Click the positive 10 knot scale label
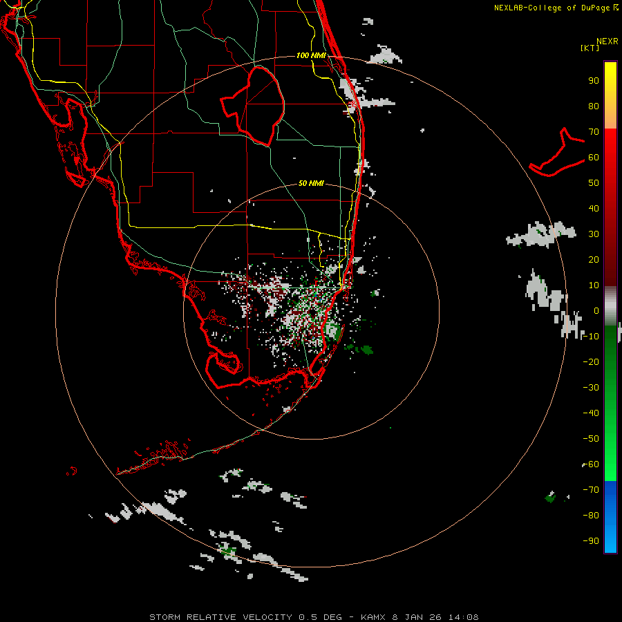The height and width of the screenshot is (622, 622). (594, 285)
